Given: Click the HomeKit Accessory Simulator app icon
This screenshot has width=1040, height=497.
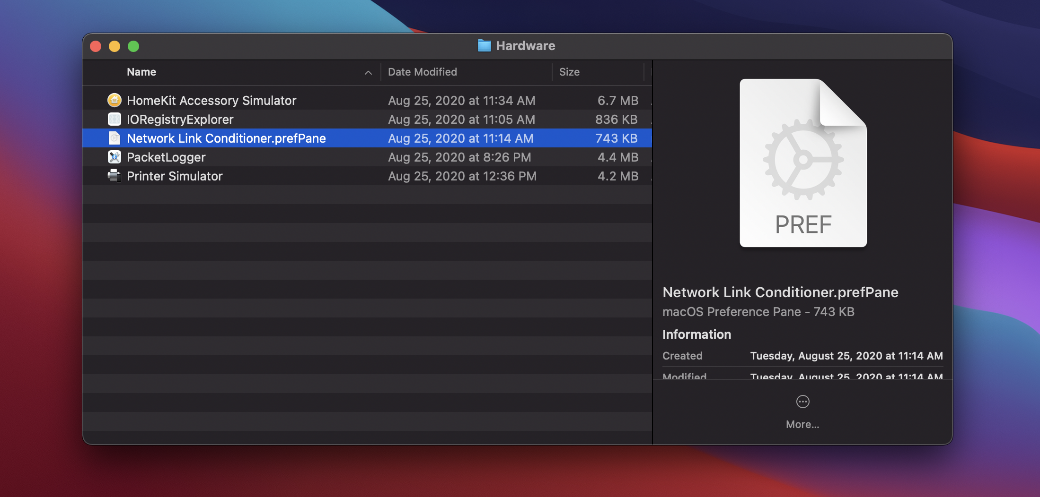Looking at the screenshot, I should click(x=115, y=100).
